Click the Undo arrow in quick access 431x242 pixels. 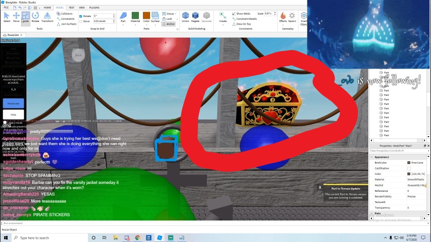20,8
